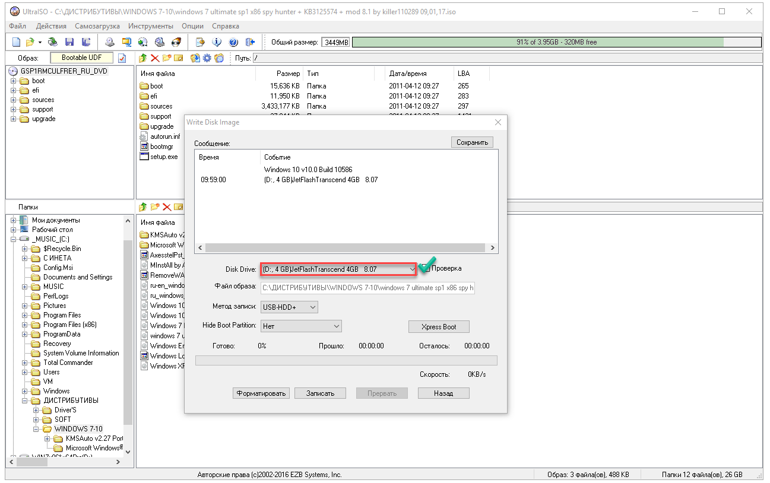
Task: Click red Delete X in local pane toolbar
Action: point(167,207)
